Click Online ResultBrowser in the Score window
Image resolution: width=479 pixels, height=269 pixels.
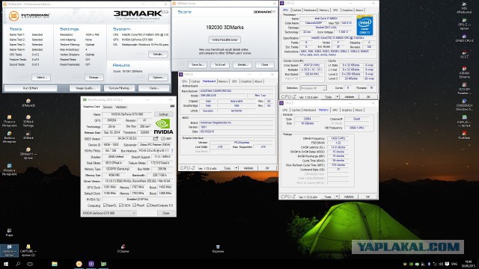tap(225, 40)
